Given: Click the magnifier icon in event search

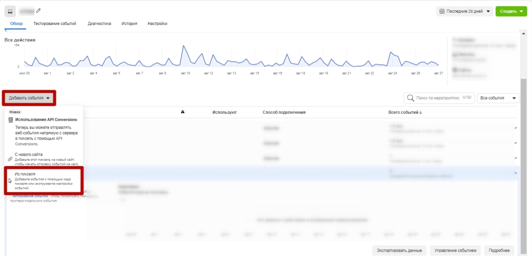Looking at the screenshot, I should click(411, 98).
